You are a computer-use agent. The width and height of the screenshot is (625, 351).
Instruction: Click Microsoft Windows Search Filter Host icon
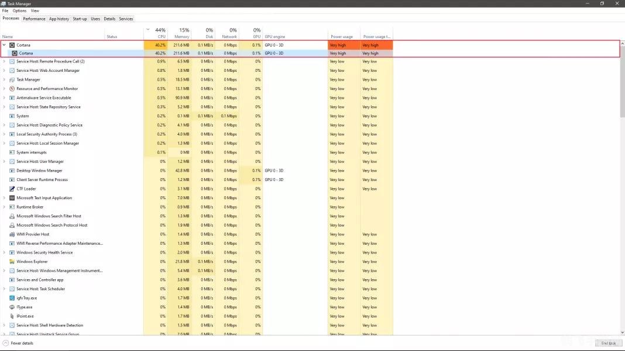click(x=12, y=216)
